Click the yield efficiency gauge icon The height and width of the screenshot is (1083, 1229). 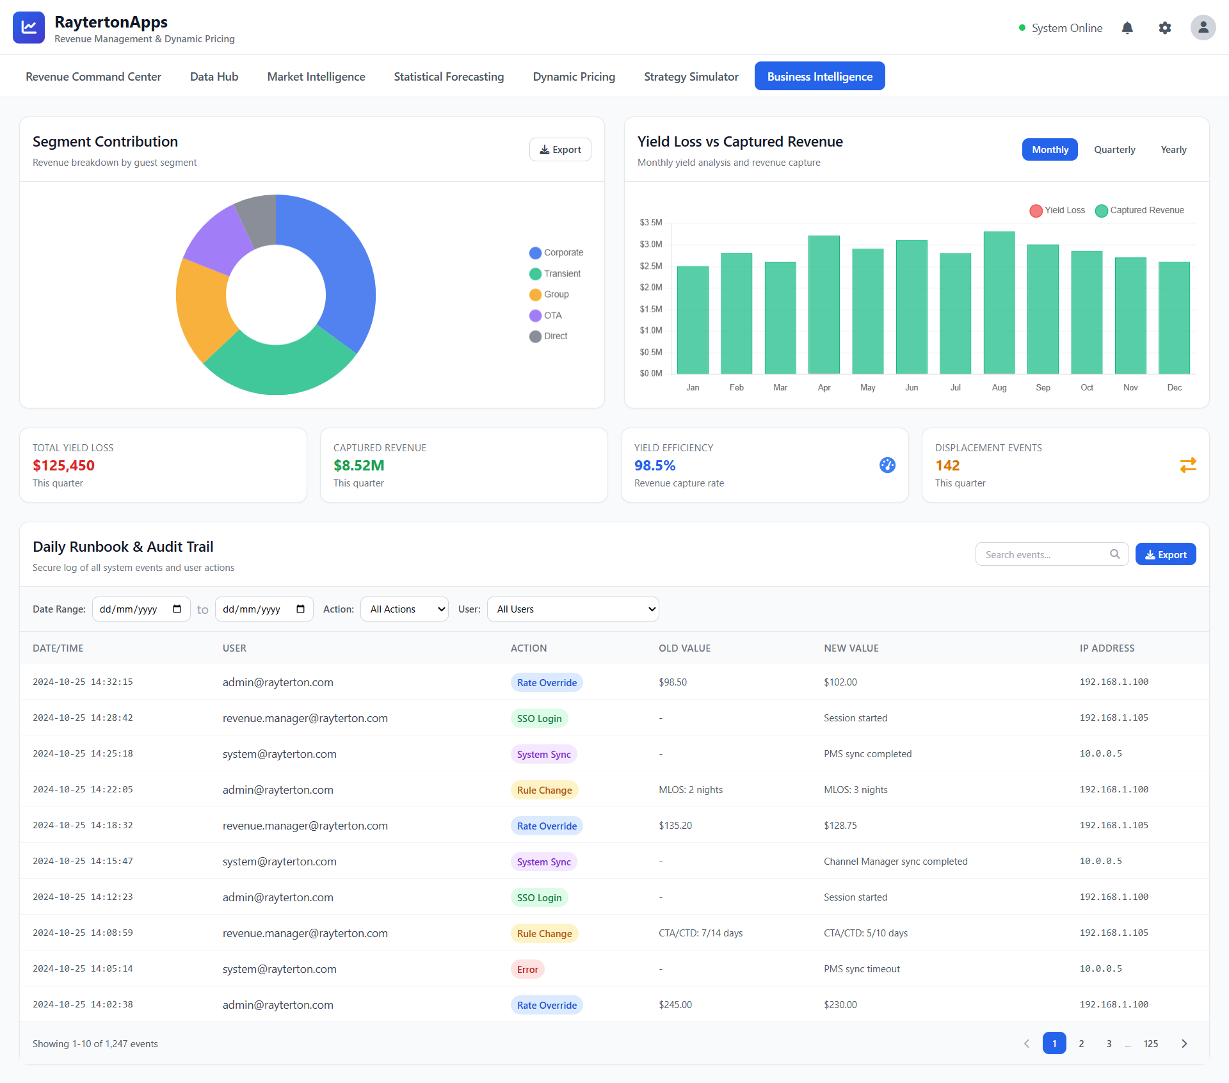tap(887, 465)
